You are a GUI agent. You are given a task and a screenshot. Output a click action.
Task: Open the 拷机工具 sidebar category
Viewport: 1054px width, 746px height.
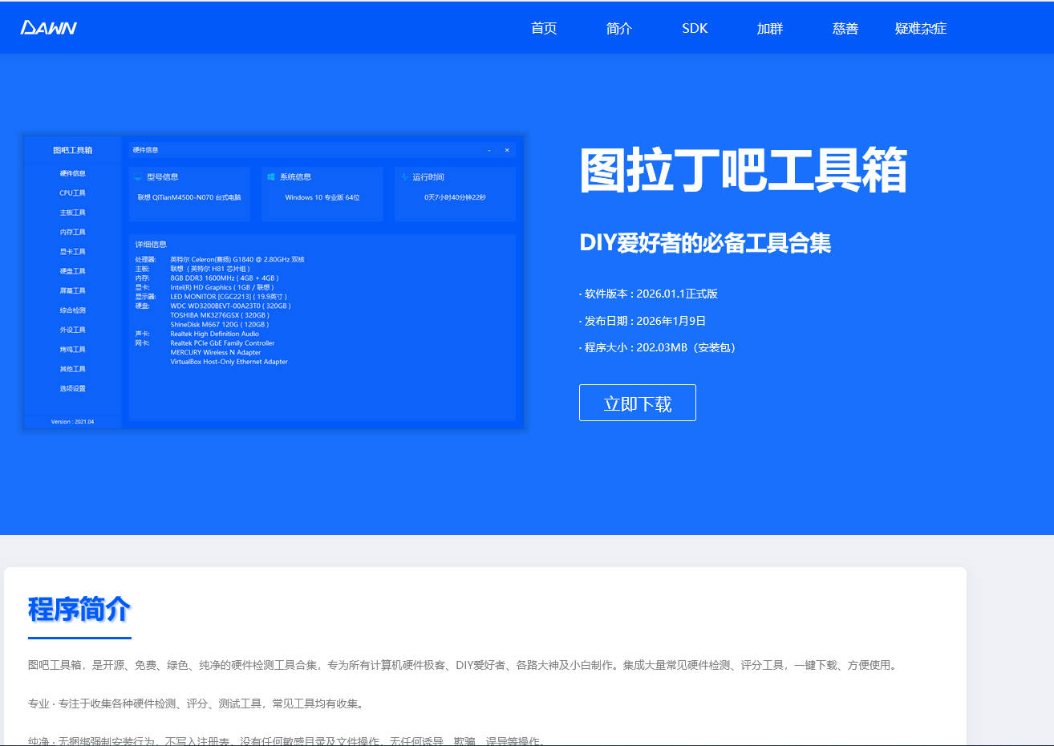click(x=72, y=349)
